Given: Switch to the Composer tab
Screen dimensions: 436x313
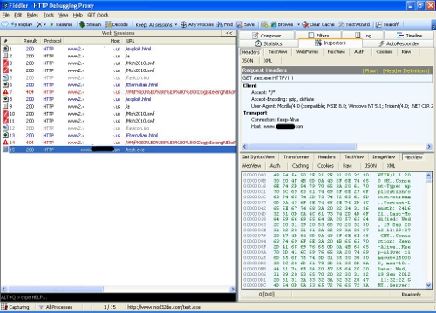Looking at the screenshot, I should click(x=267, y=36).
